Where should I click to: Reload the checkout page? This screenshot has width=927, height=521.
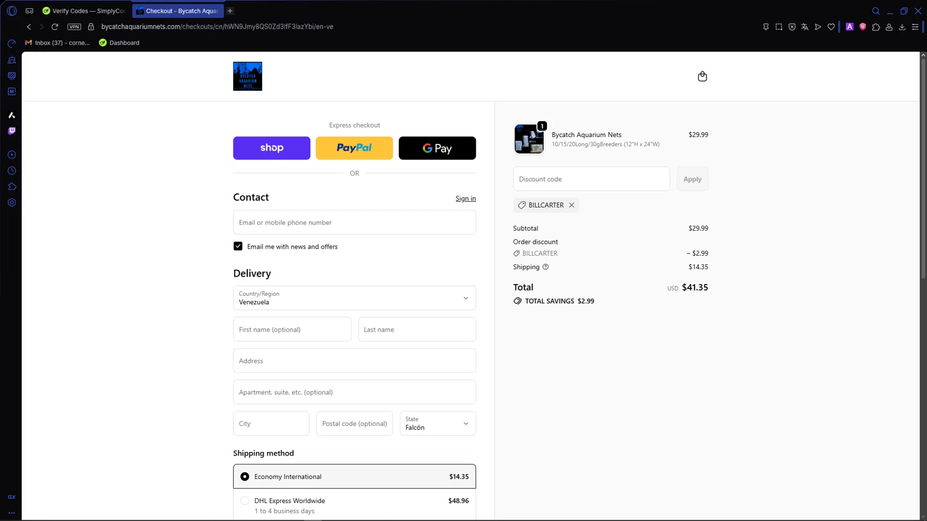55,27
